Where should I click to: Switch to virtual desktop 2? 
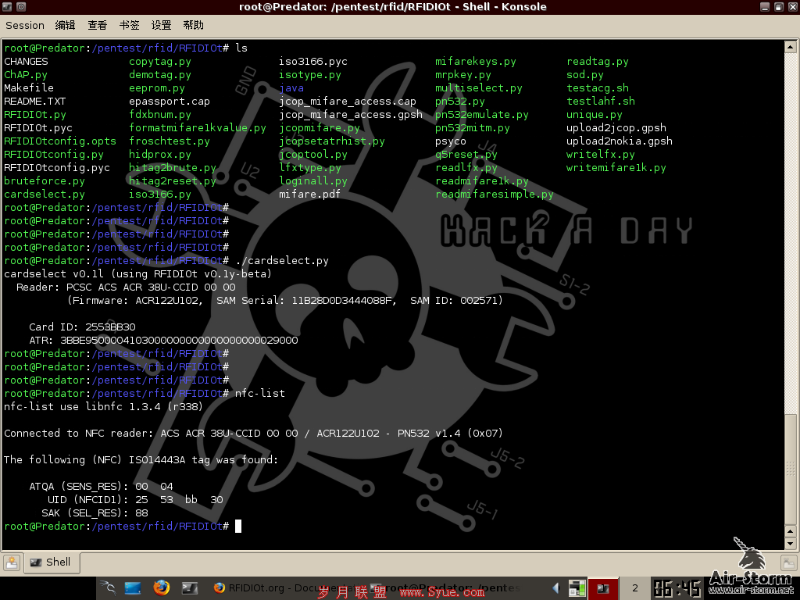(x=634, y=588)
